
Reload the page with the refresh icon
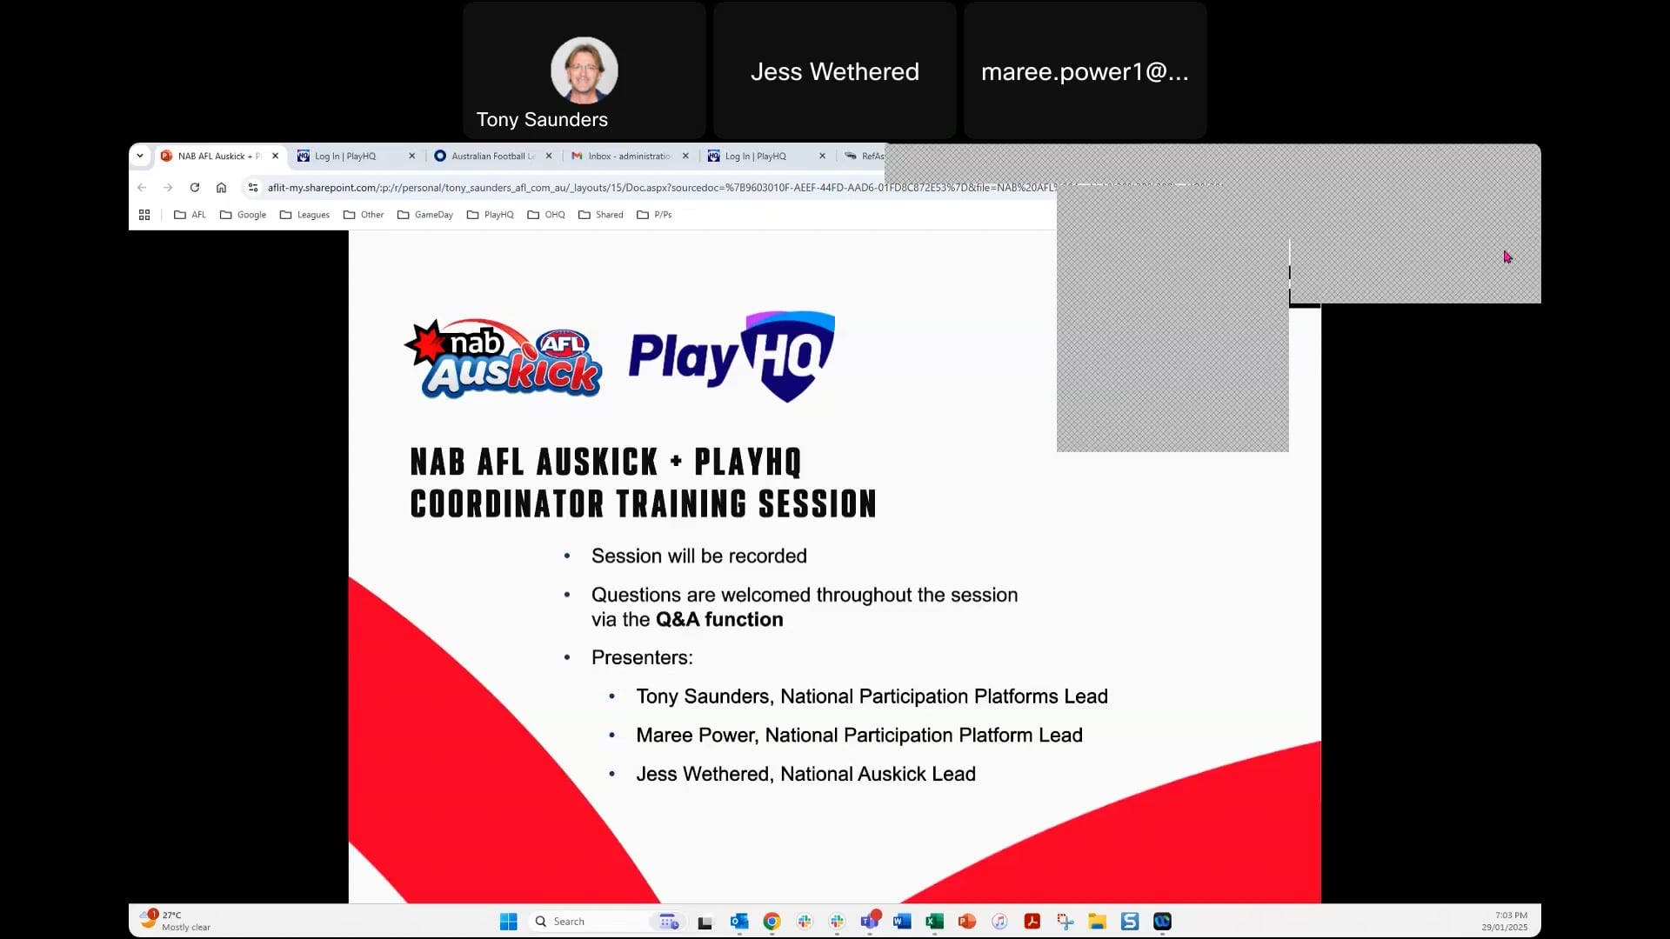(195, 187)
